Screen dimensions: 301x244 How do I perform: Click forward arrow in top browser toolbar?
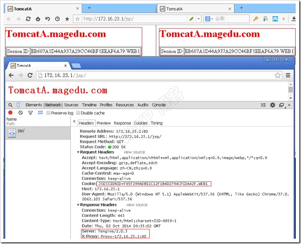coord(19,19)
